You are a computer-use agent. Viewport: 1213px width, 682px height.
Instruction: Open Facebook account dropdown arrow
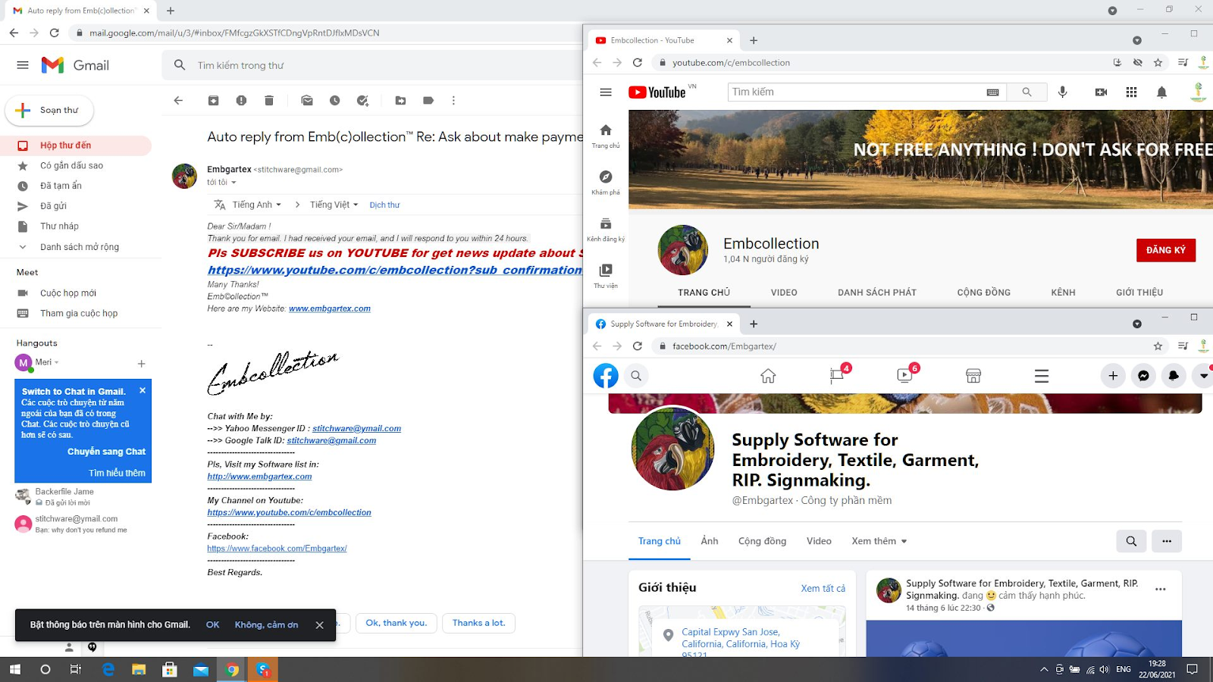(x=1203, y=376)
